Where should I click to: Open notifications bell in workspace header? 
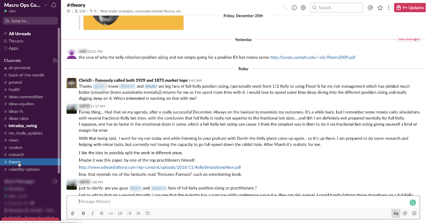(x=54, y=5)
